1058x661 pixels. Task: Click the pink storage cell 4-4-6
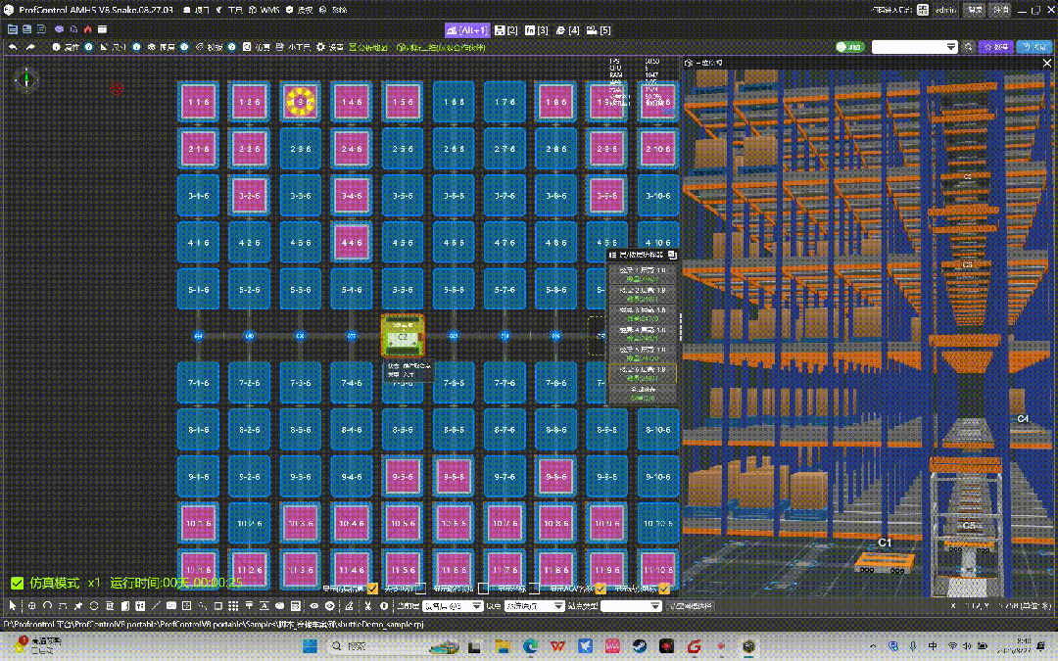click(x=352, y=242)
